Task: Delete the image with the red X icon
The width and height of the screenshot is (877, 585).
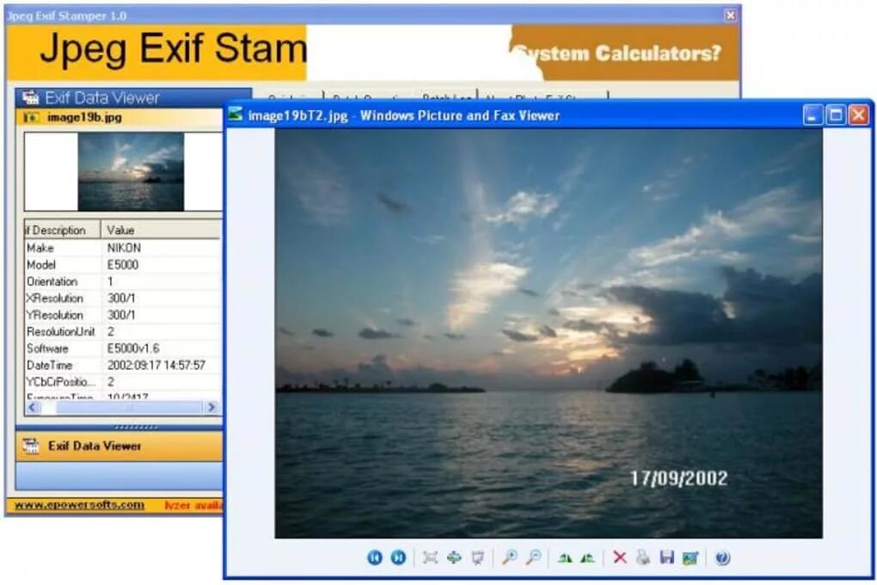Action: (x=620, y=557)
